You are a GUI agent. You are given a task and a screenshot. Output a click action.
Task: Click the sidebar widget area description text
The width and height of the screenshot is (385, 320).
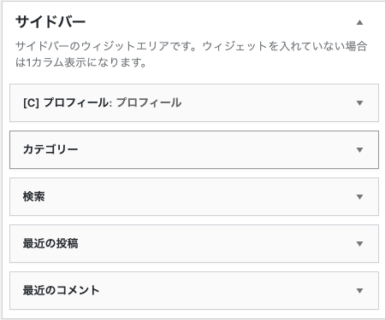point(191,54)
